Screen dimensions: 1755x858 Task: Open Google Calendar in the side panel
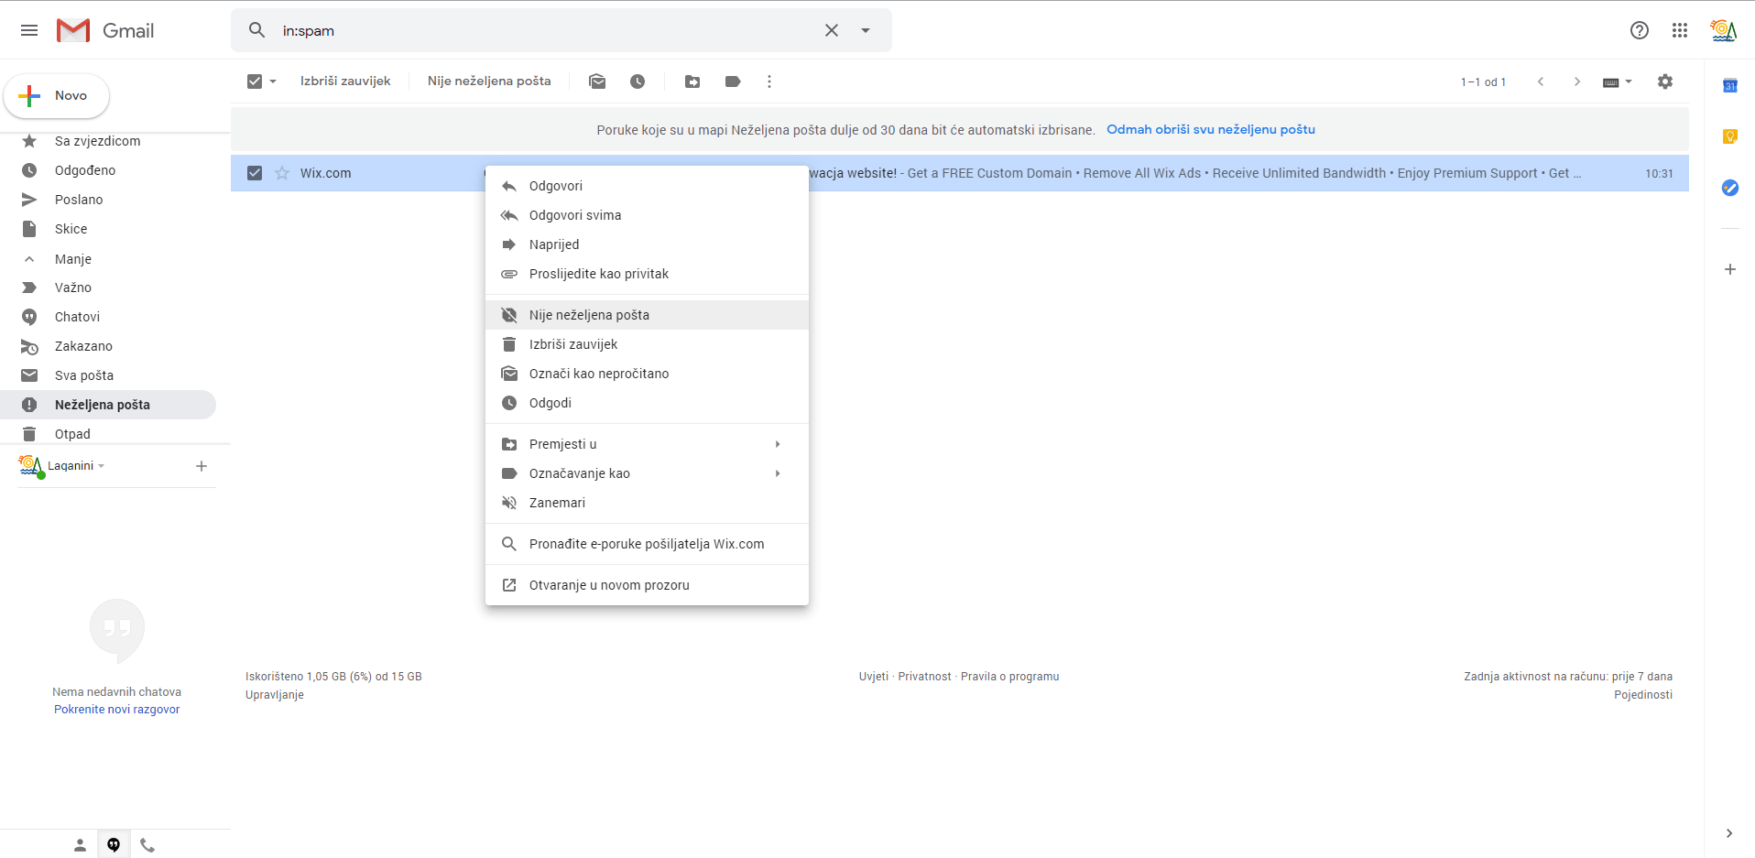[x=1729, y=86]
